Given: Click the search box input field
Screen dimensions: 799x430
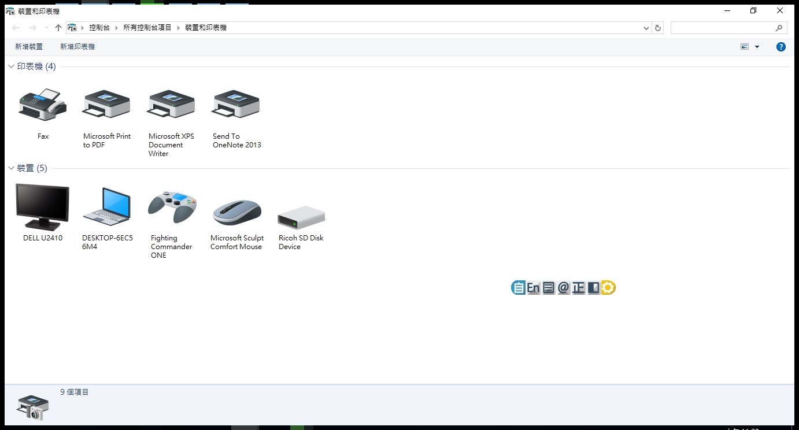Looking at the screenshot, I should point(723,28).
